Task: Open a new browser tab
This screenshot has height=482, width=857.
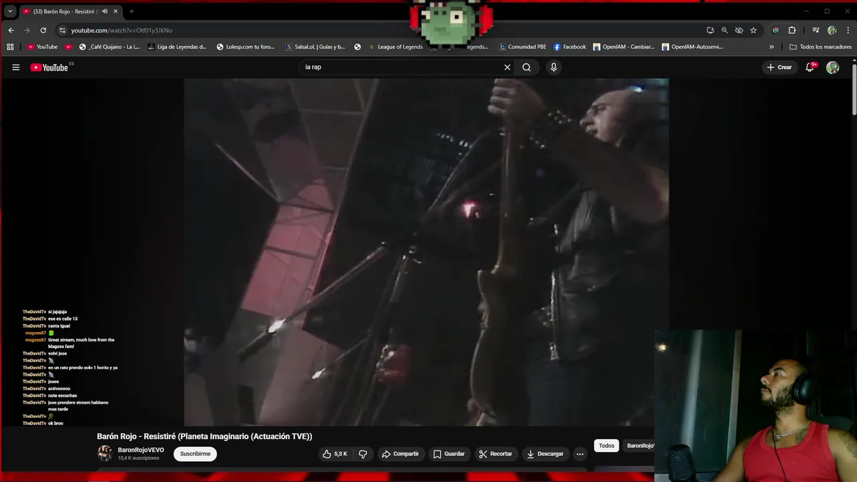Action: click(131, 11)
